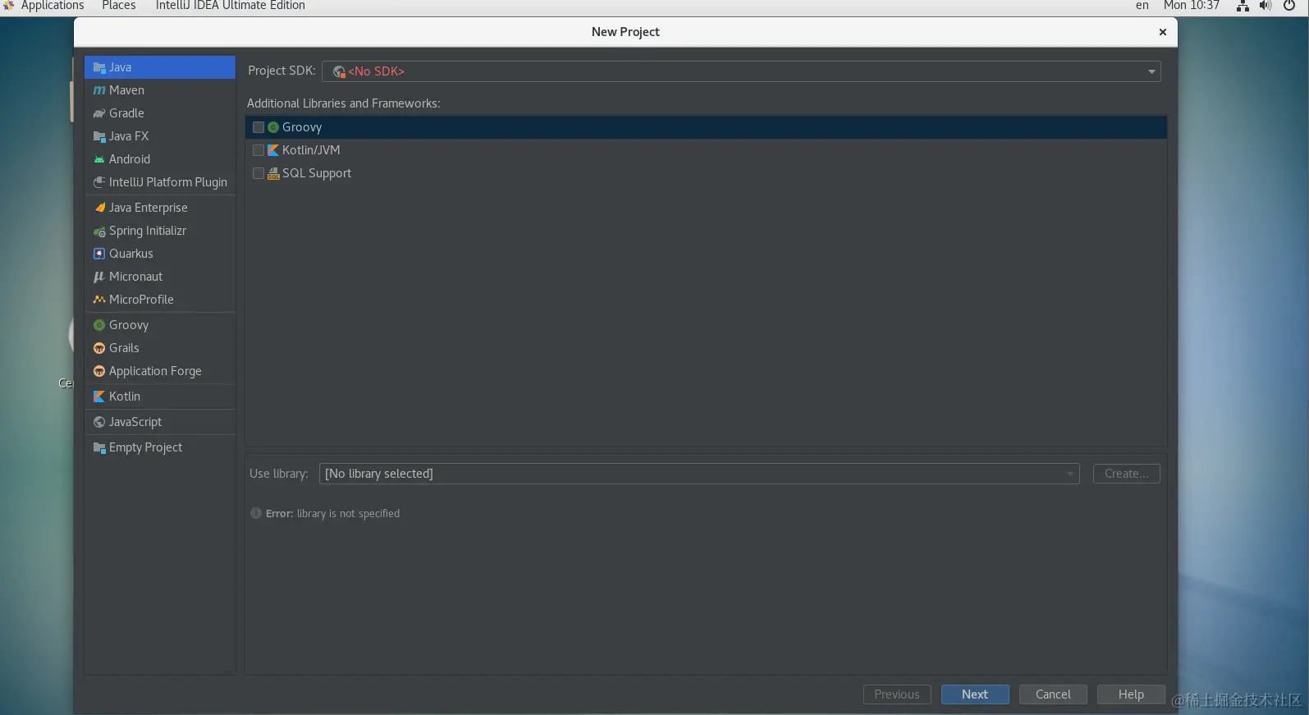This screenshot has height=715, width=1309.
Task: Pick the Gradle elephant icon
Action: click(x=99, y=113)
